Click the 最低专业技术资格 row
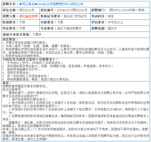 (76, 35)
